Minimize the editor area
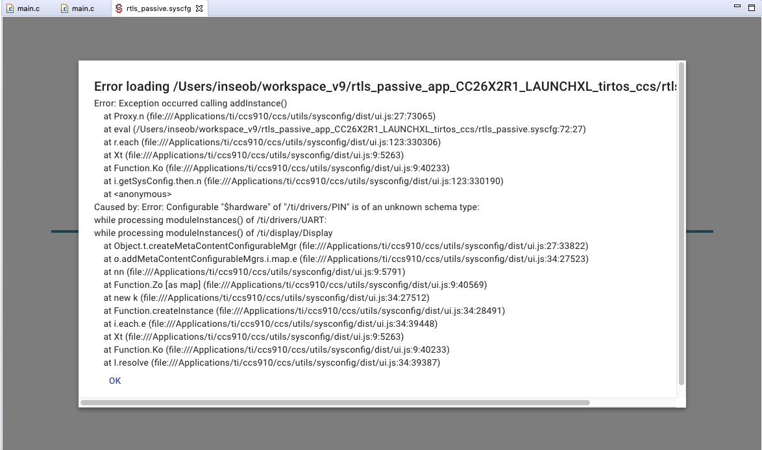The height and width of the screenshot is (450, 762). [x=737, y=6]
